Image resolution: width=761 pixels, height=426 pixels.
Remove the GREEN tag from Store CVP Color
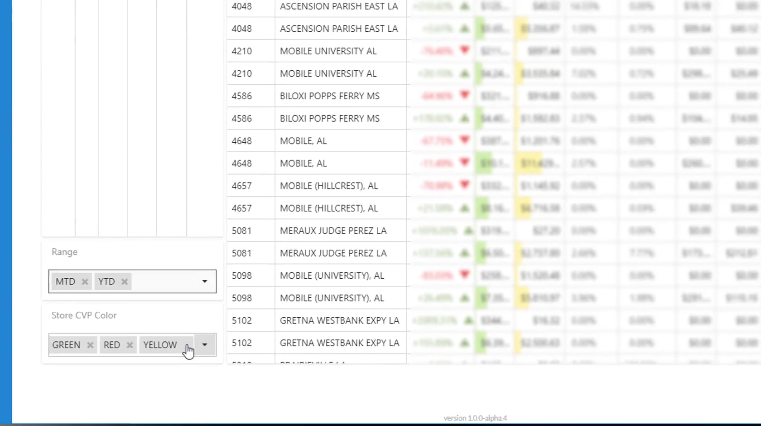(x=90, y=345)
